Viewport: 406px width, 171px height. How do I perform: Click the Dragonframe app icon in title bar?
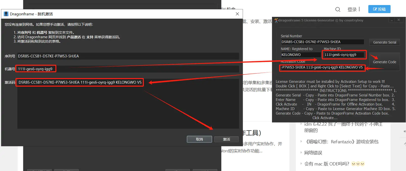click(6, 14)
